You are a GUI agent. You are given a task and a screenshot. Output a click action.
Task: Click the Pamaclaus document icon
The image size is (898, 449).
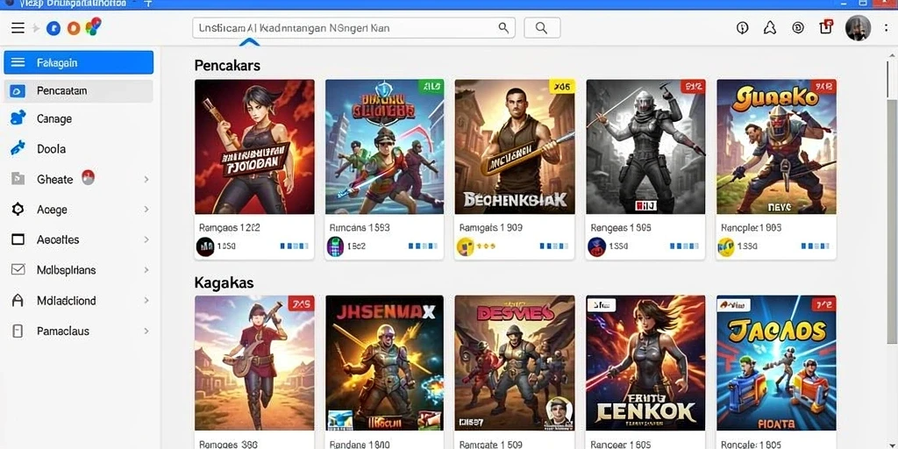click(x=18, y=331)
